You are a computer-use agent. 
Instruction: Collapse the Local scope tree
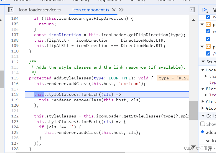(203, 70)
